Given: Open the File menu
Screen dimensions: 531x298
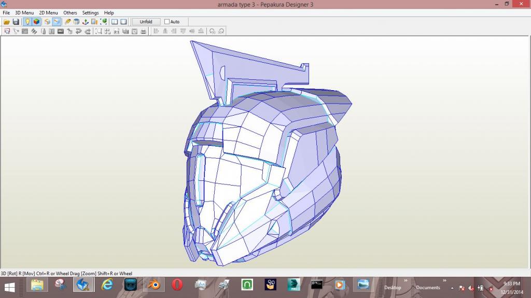Looking at the screenshot, I should [6, 12].
